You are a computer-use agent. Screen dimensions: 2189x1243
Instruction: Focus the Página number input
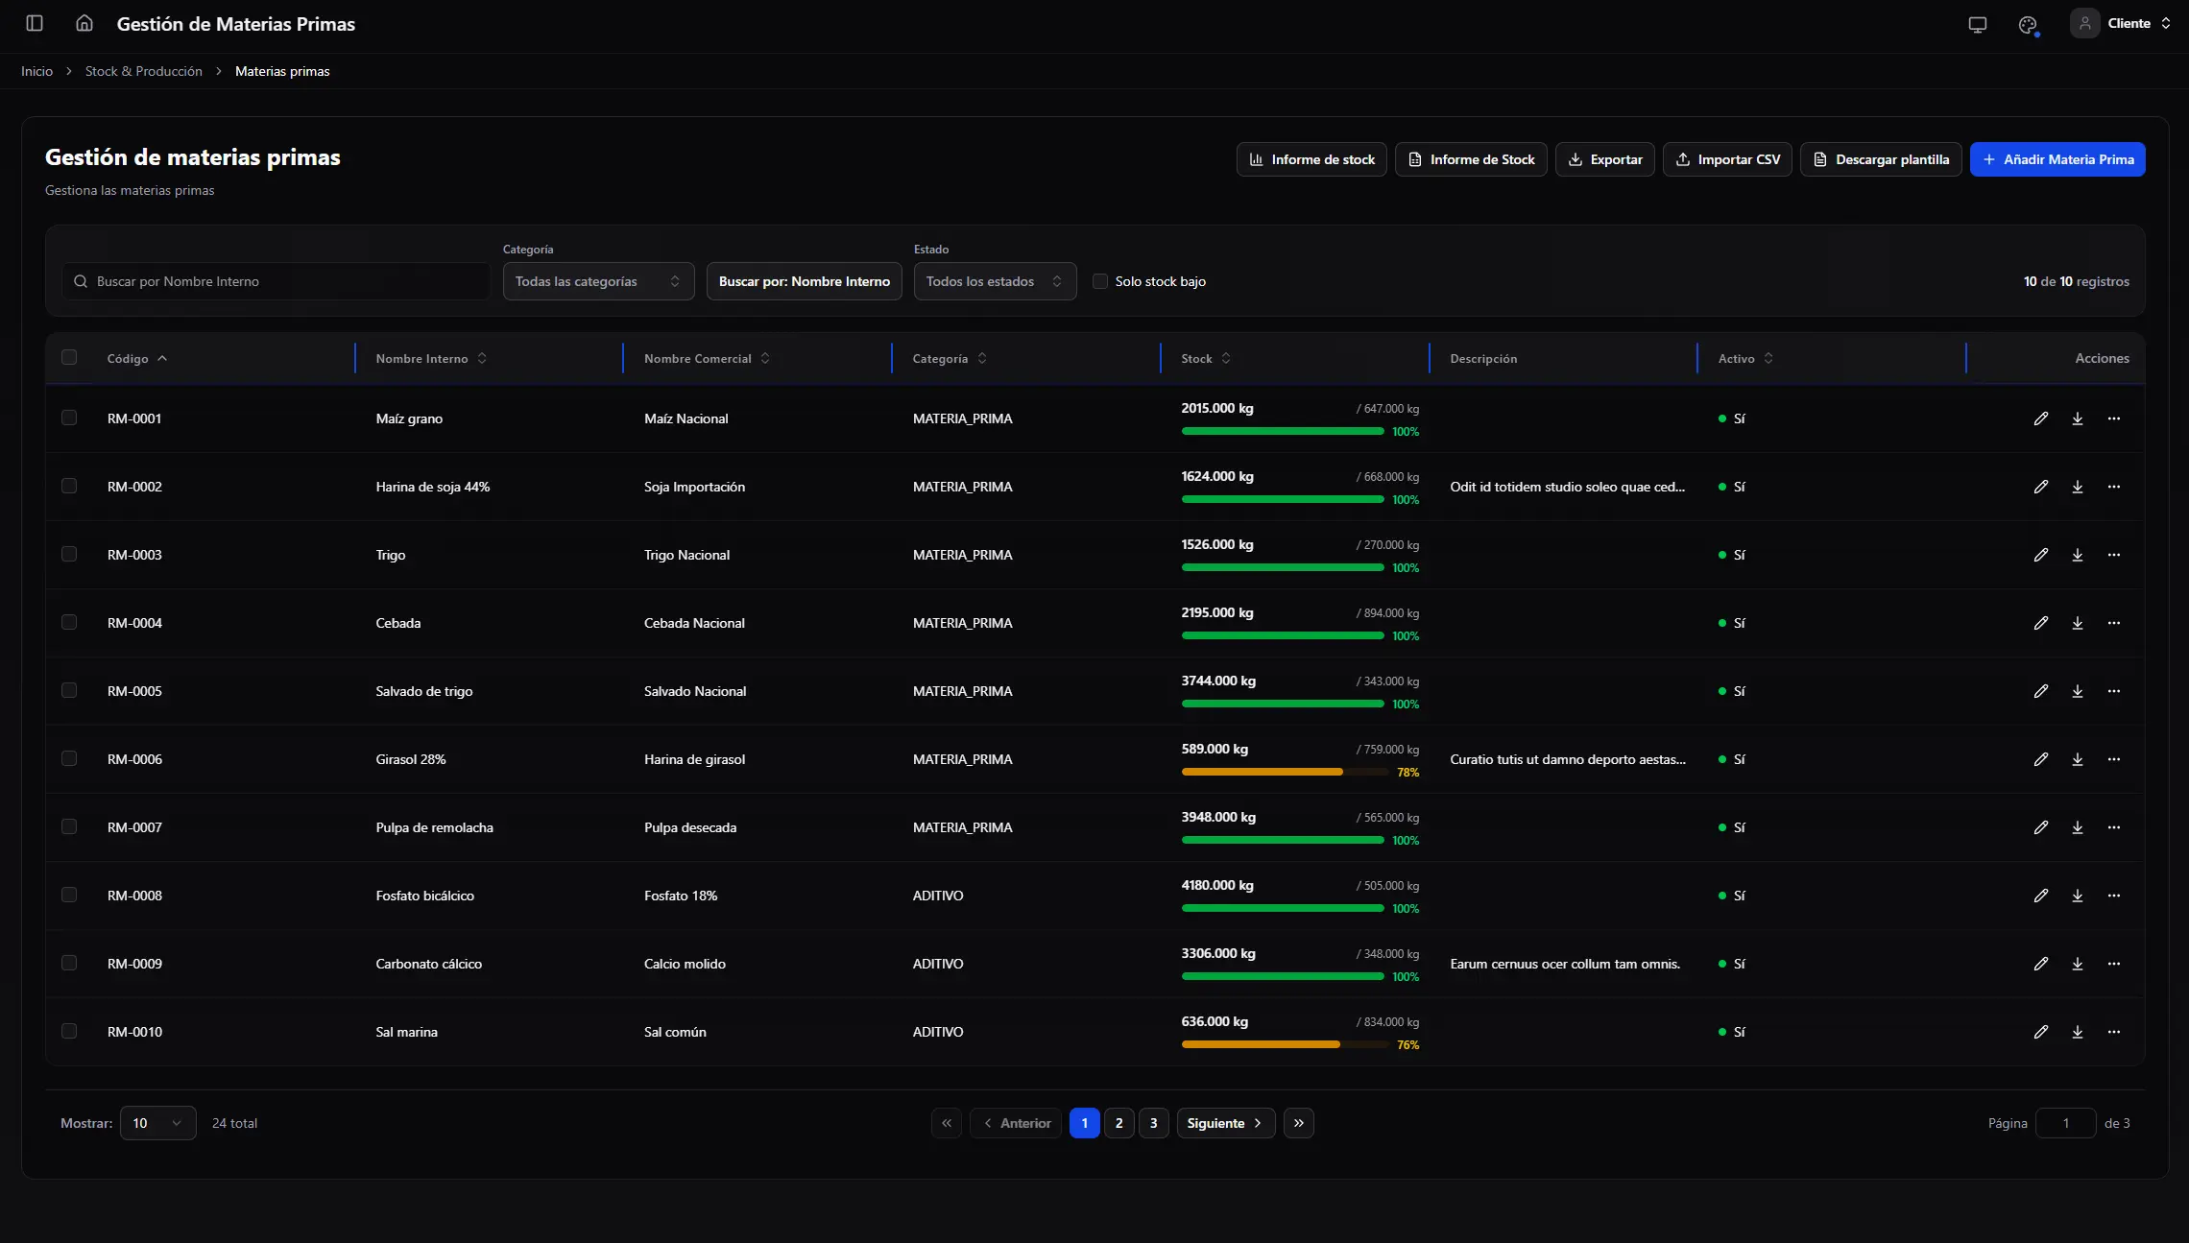point(2065,1123)
